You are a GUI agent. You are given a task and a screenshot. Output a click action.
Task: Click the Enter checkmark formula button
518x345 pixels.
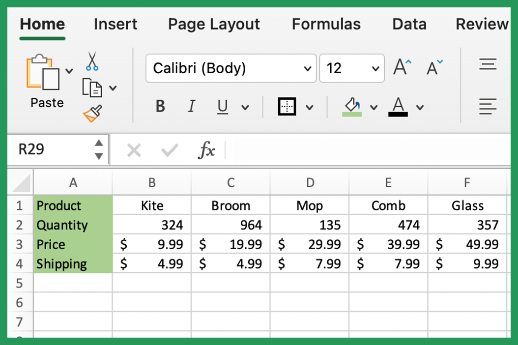[x=169, y=150]
